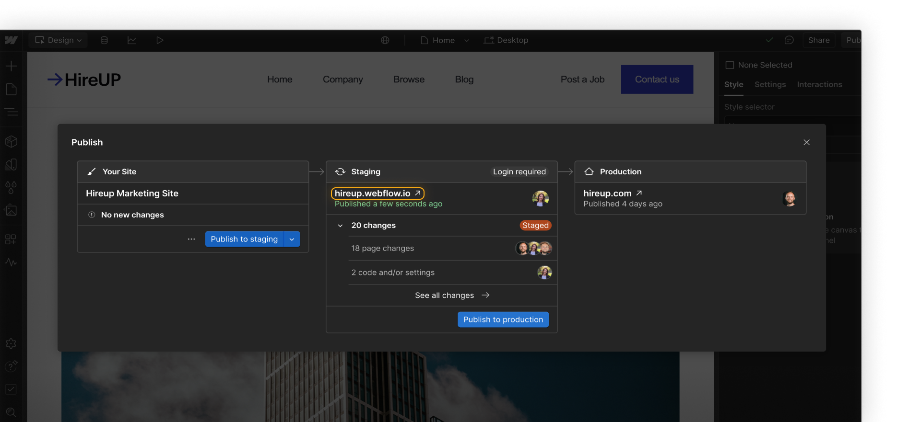
Task: Open the Add elements plus icon
Action: click(11, 66)
